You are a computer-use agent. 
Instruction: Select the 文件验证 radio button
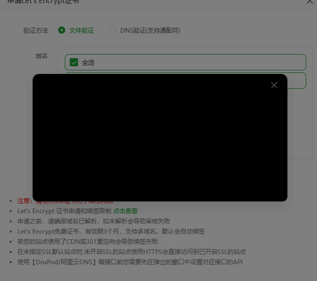(62, 30)
